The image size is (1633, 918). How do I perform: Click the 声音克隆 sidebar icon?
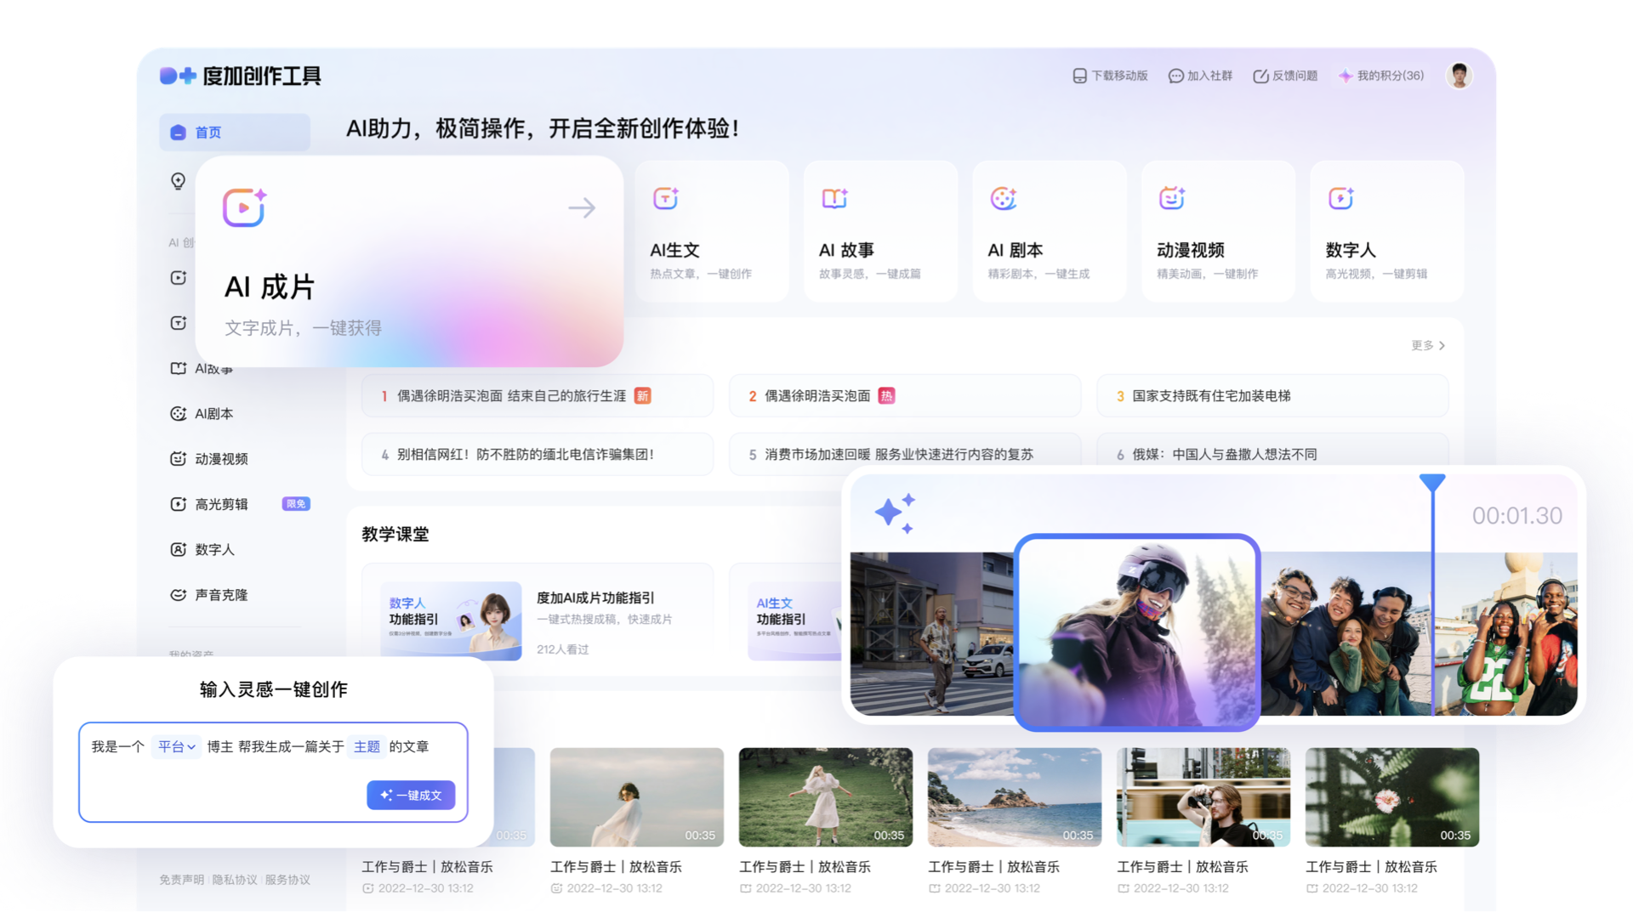(178, 595)
